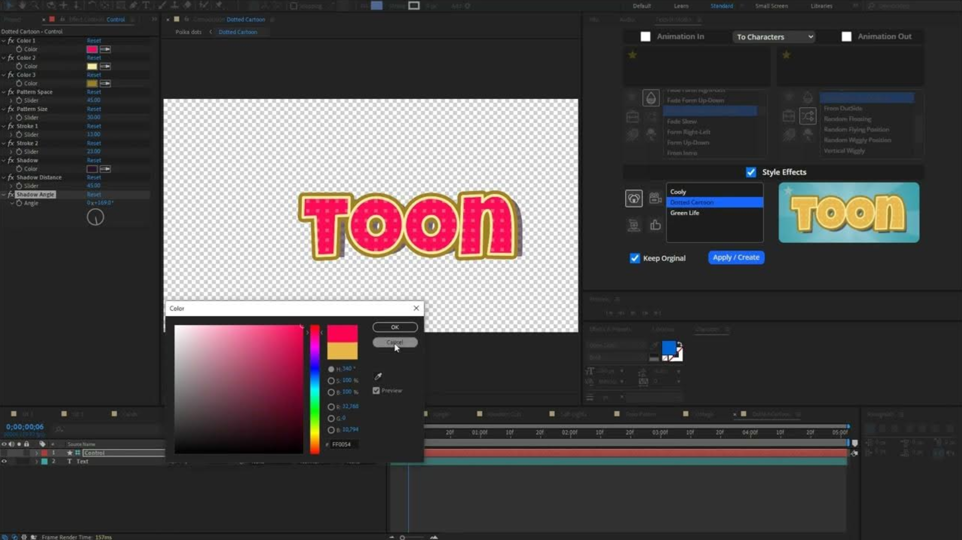Screen dimensions: 962x540
Task: Disable the Style Effects checkbox
Action: pyautogui.click(x=750, y=172)
